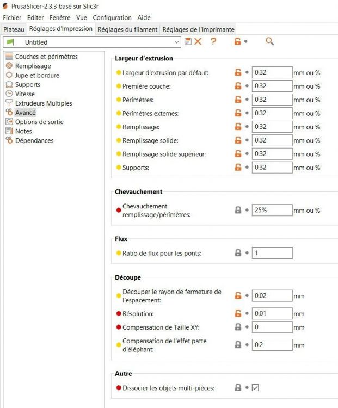Open the Untitled preset dropdown
Viewport: 338px width, 408px height.
91,42
